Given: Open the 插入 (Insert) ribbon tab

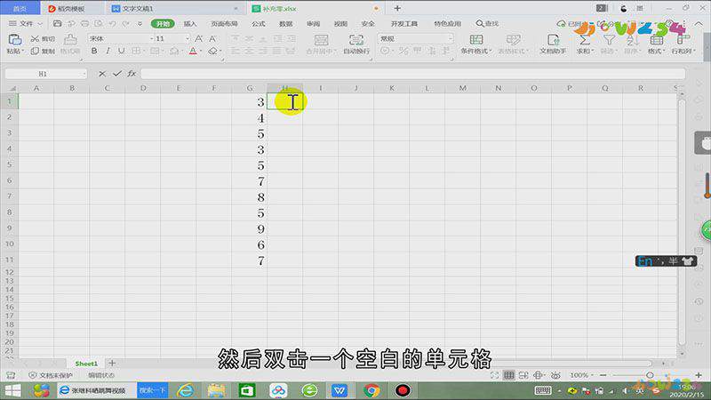Looking at the screenshot, I should coord(190,24).
